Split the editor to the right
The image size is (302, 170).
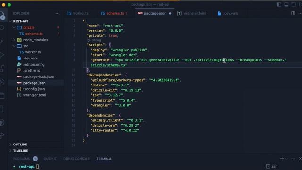point(293,13)
